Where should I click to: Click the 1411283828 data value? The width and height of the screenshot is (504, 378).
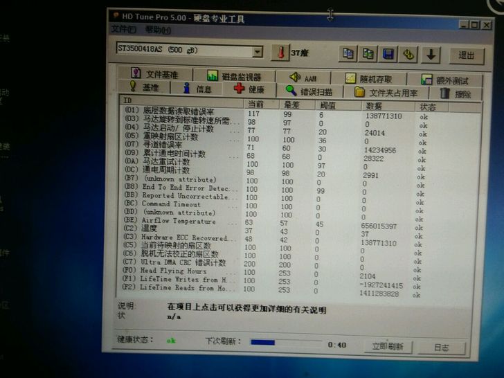tap(379, 293)
